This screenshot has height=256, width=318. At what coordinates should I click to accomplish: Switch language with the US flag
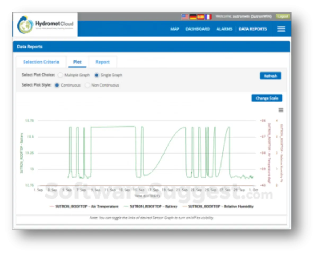185,17
